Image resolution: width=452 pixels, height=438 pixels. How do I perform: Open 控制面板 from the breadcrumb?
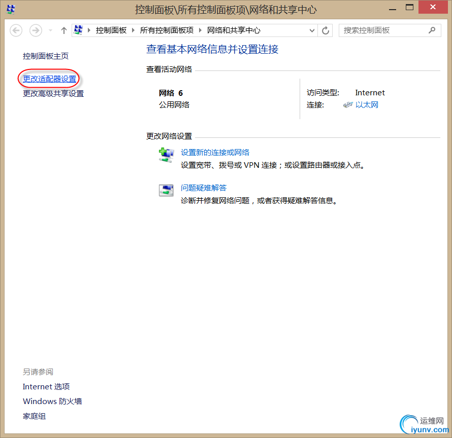tap(111, 30)
